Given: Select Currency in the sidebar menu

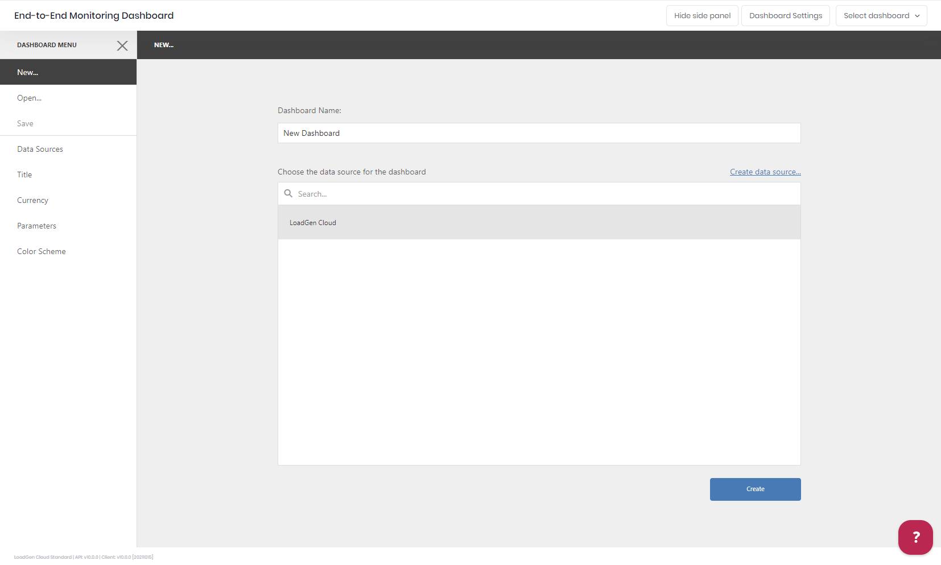Looking at the screenshot, I should (32, 200).
